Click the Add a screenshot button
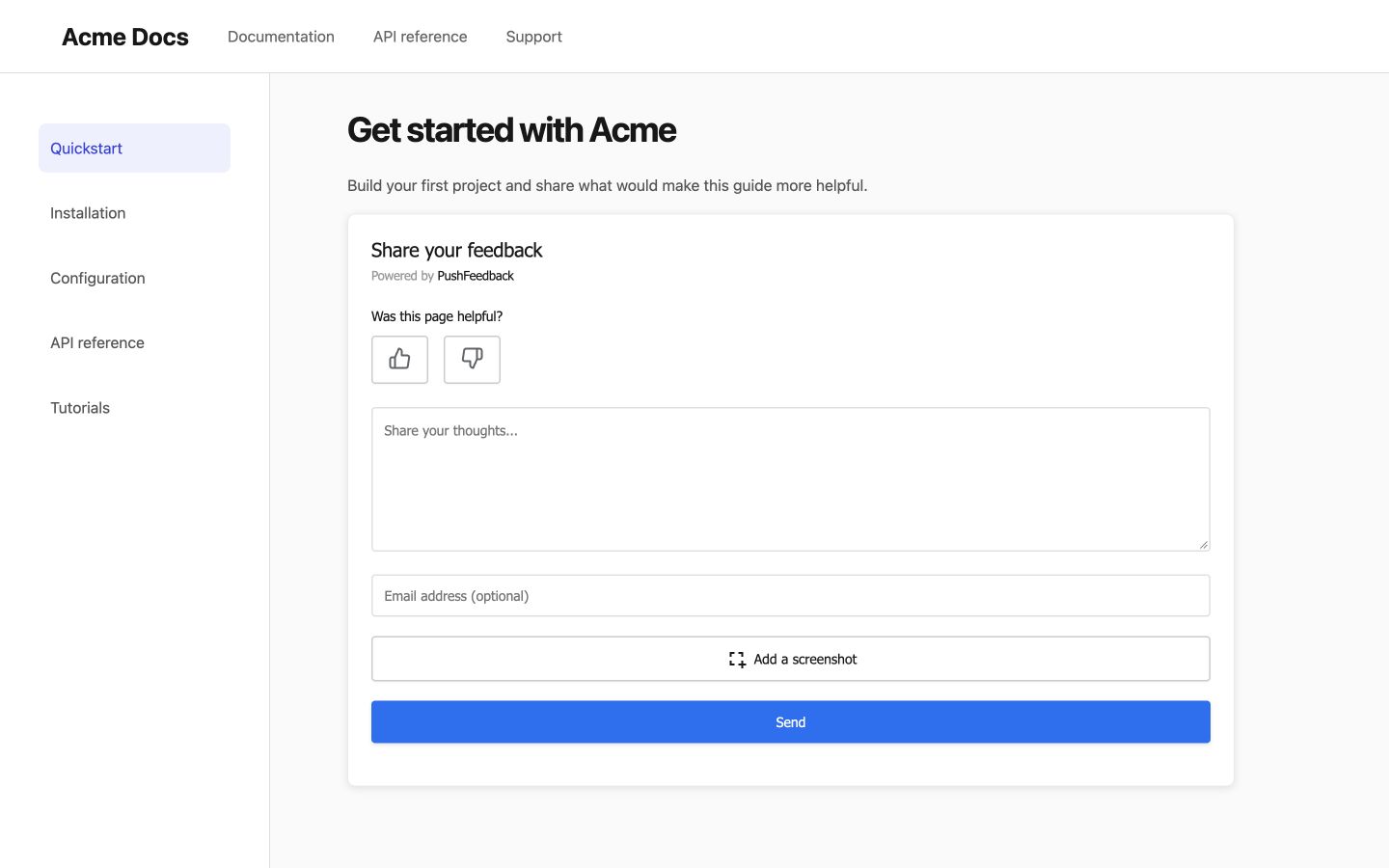 pos(791,659)
